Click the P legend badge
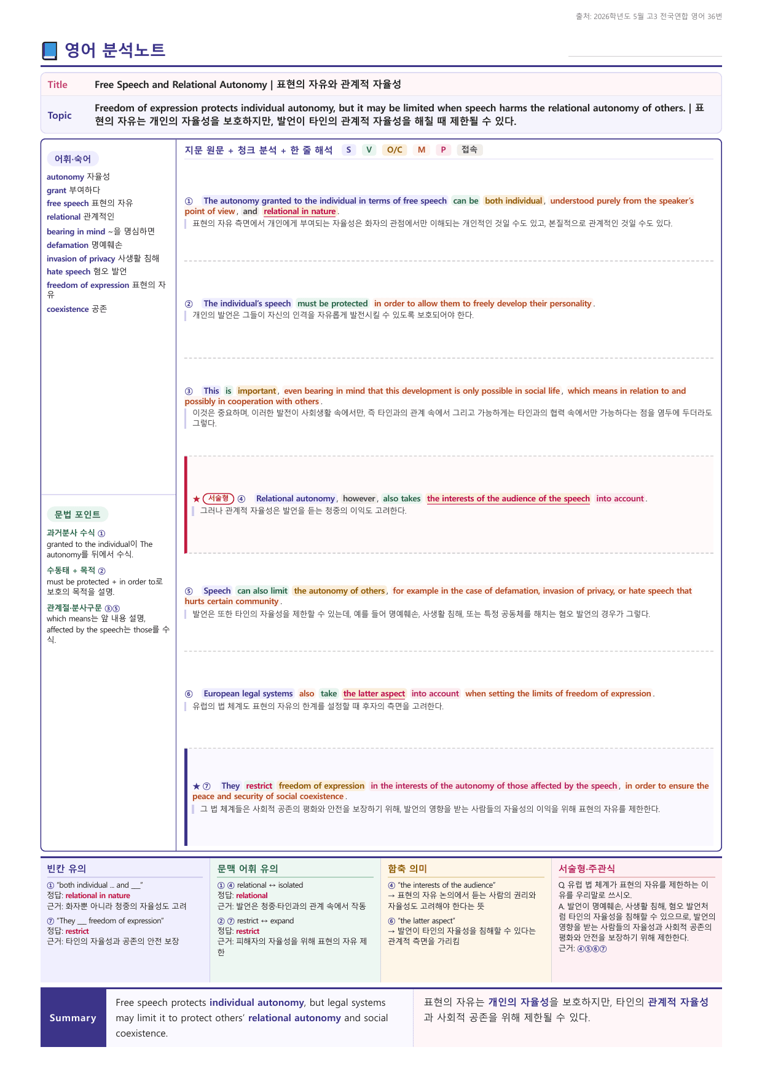This screenshot has width=762, height=1079. tap(443, 149)
